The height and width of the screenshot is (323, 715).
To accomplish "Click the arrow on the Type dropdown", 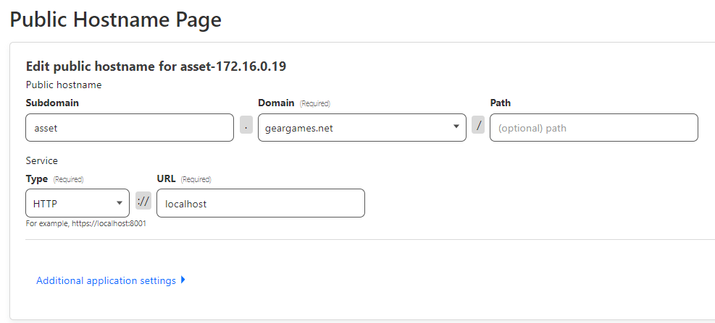I will [119, 203].
